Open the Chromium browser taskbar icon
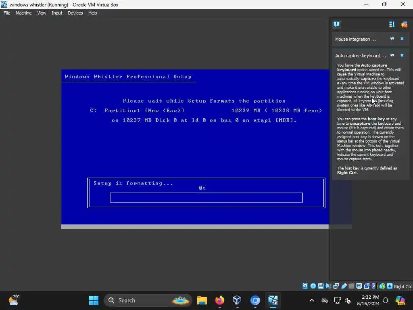 [255, 300]
